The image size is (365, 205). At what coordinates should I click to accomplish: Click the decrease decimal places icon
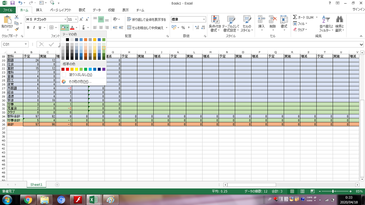203,28
